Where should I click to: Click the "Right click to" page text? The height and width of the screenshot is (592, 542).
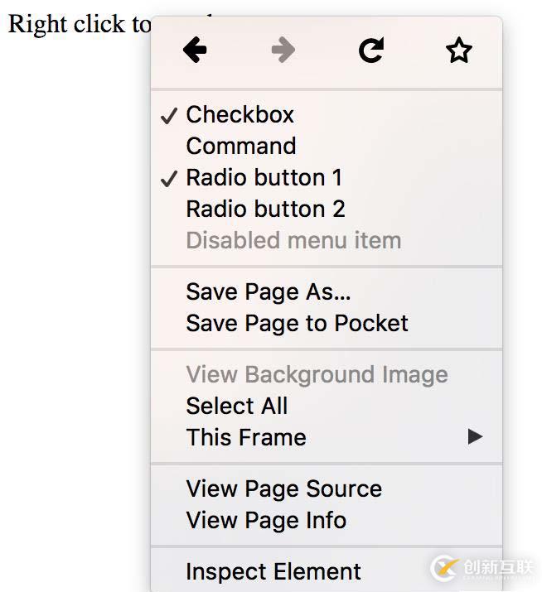80,24
